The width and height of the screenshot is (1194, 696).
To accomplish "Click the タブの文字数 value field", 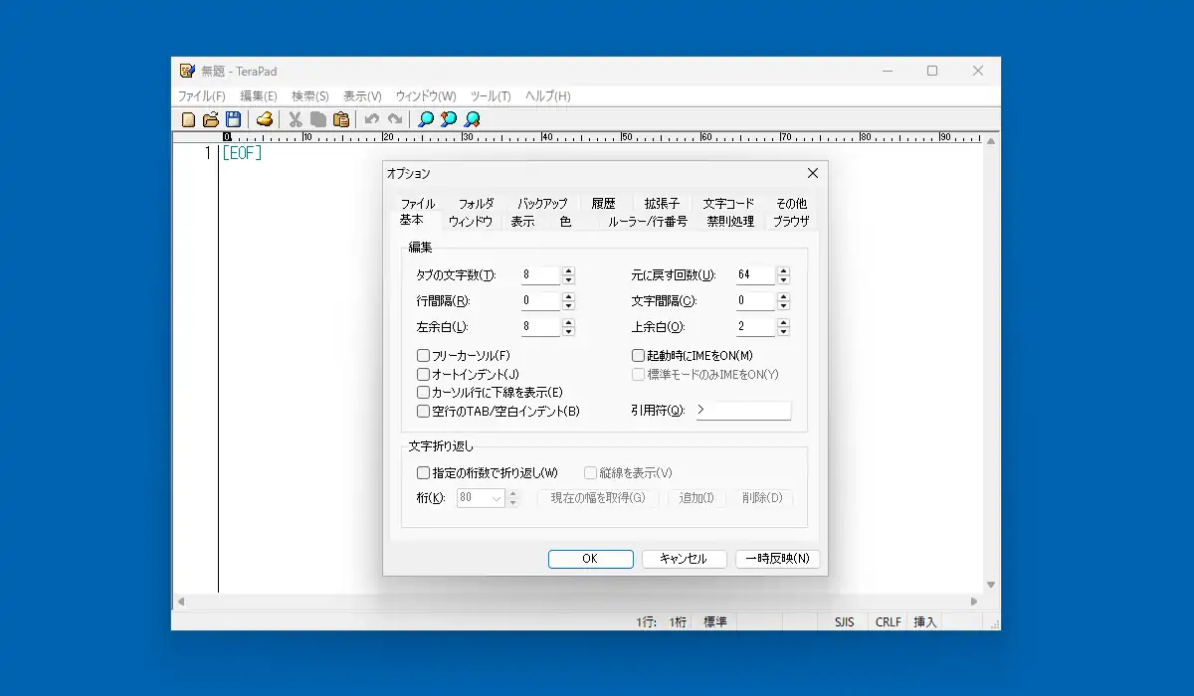I will (x=541, y=275).
